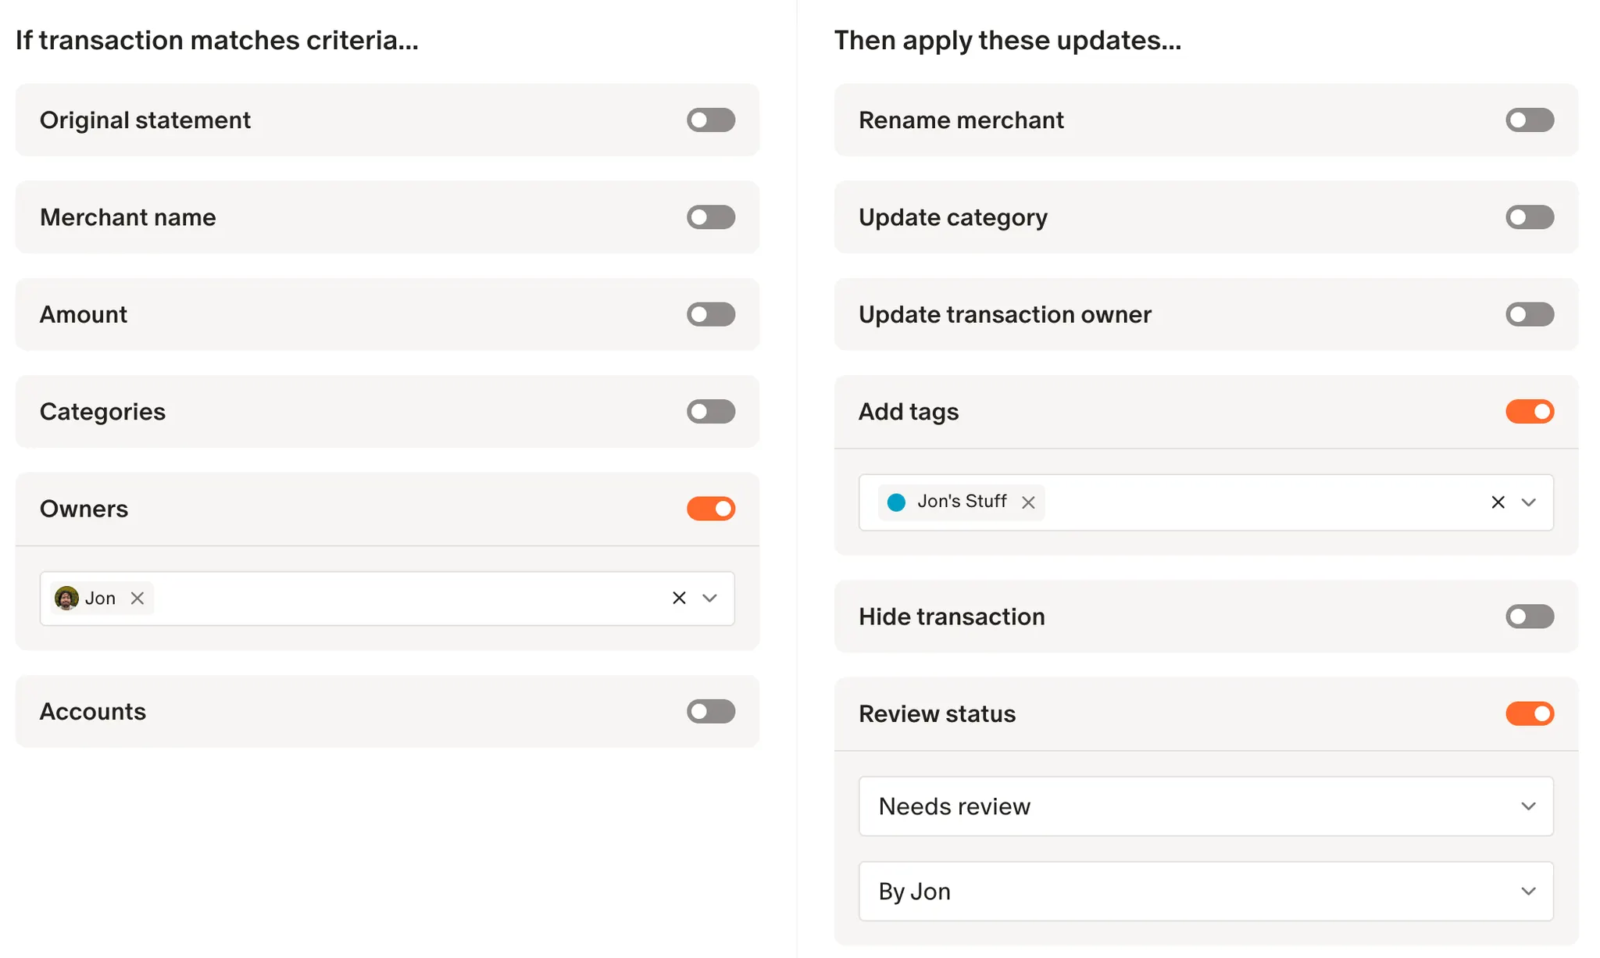Turn on the Merchant name toggle
Screen dimensions: 1600x958
(711, 217)
